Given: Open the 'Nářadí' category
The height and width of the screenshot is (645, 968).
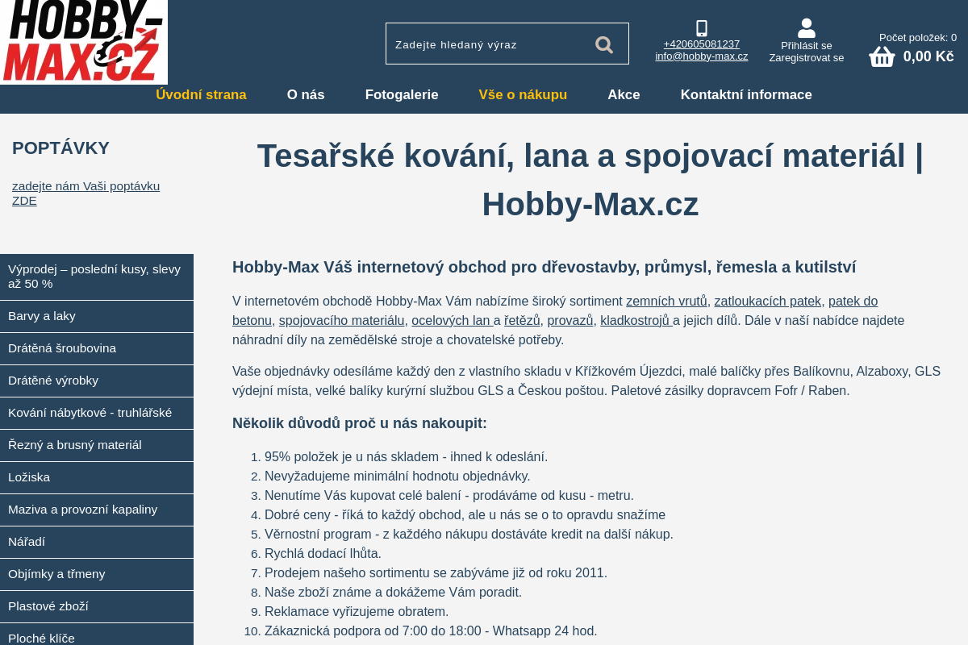Looking at the screenshot, I should coord(97,542).
